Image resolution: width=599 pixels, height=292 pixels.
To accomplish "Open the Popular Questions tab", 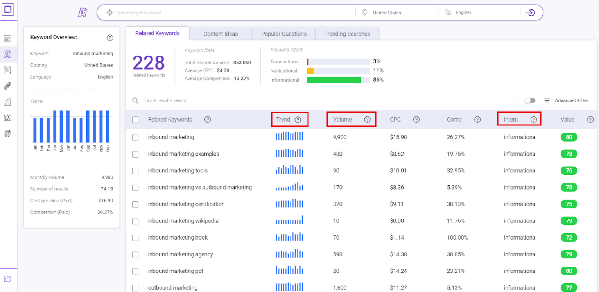I will coord(284,34).
